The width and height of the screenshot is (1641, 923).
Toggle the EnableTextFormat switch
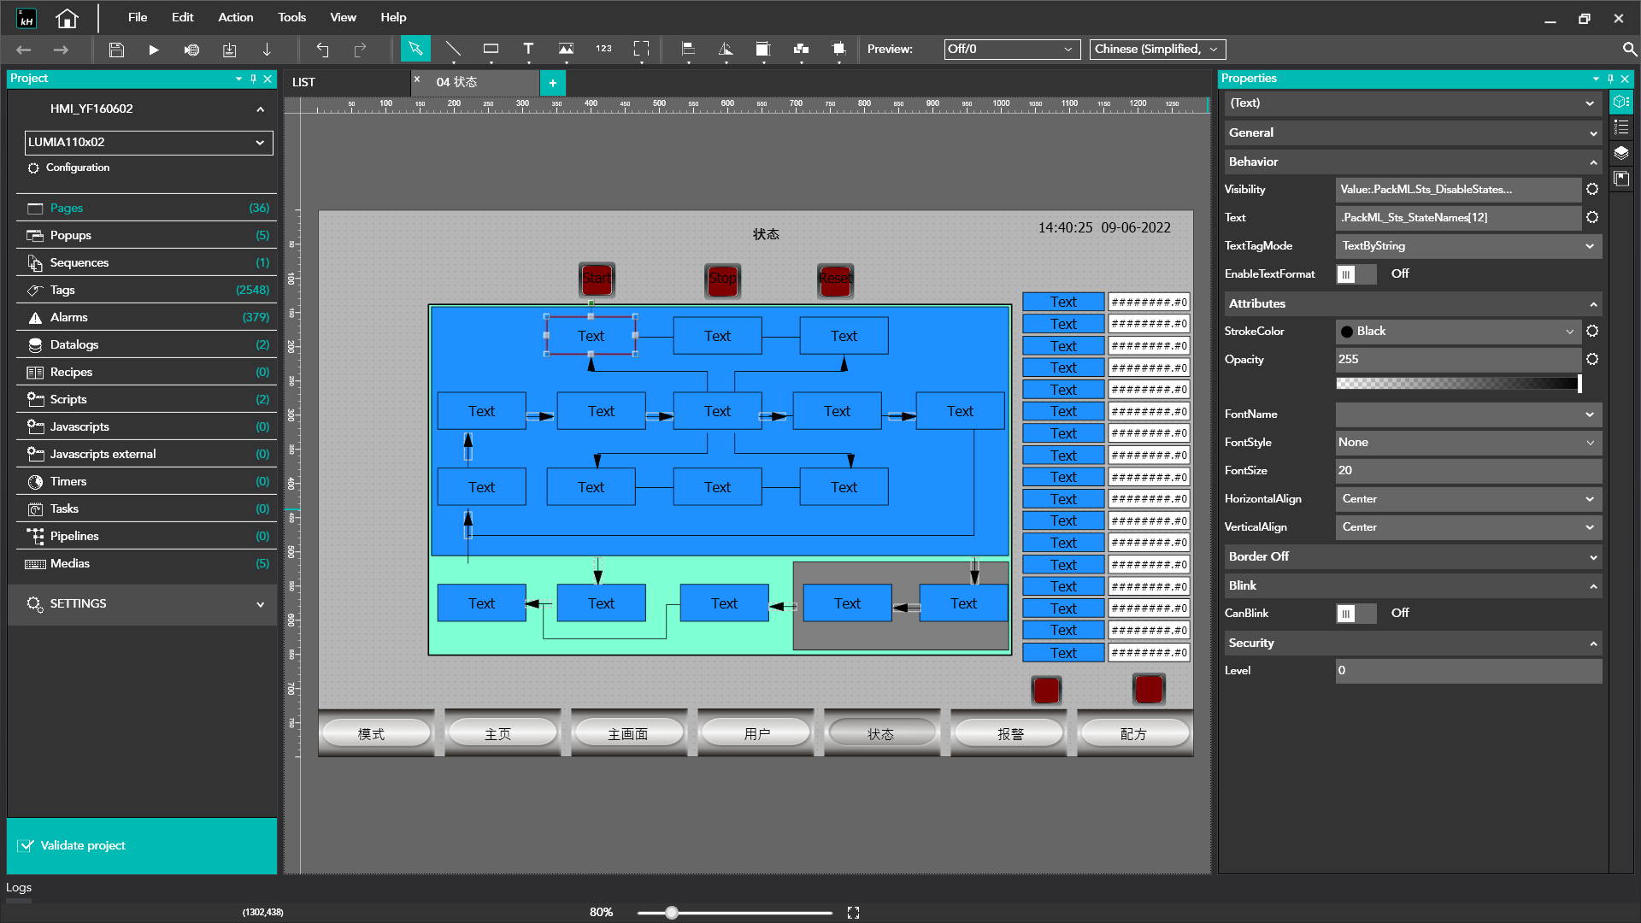(1356, 274)
